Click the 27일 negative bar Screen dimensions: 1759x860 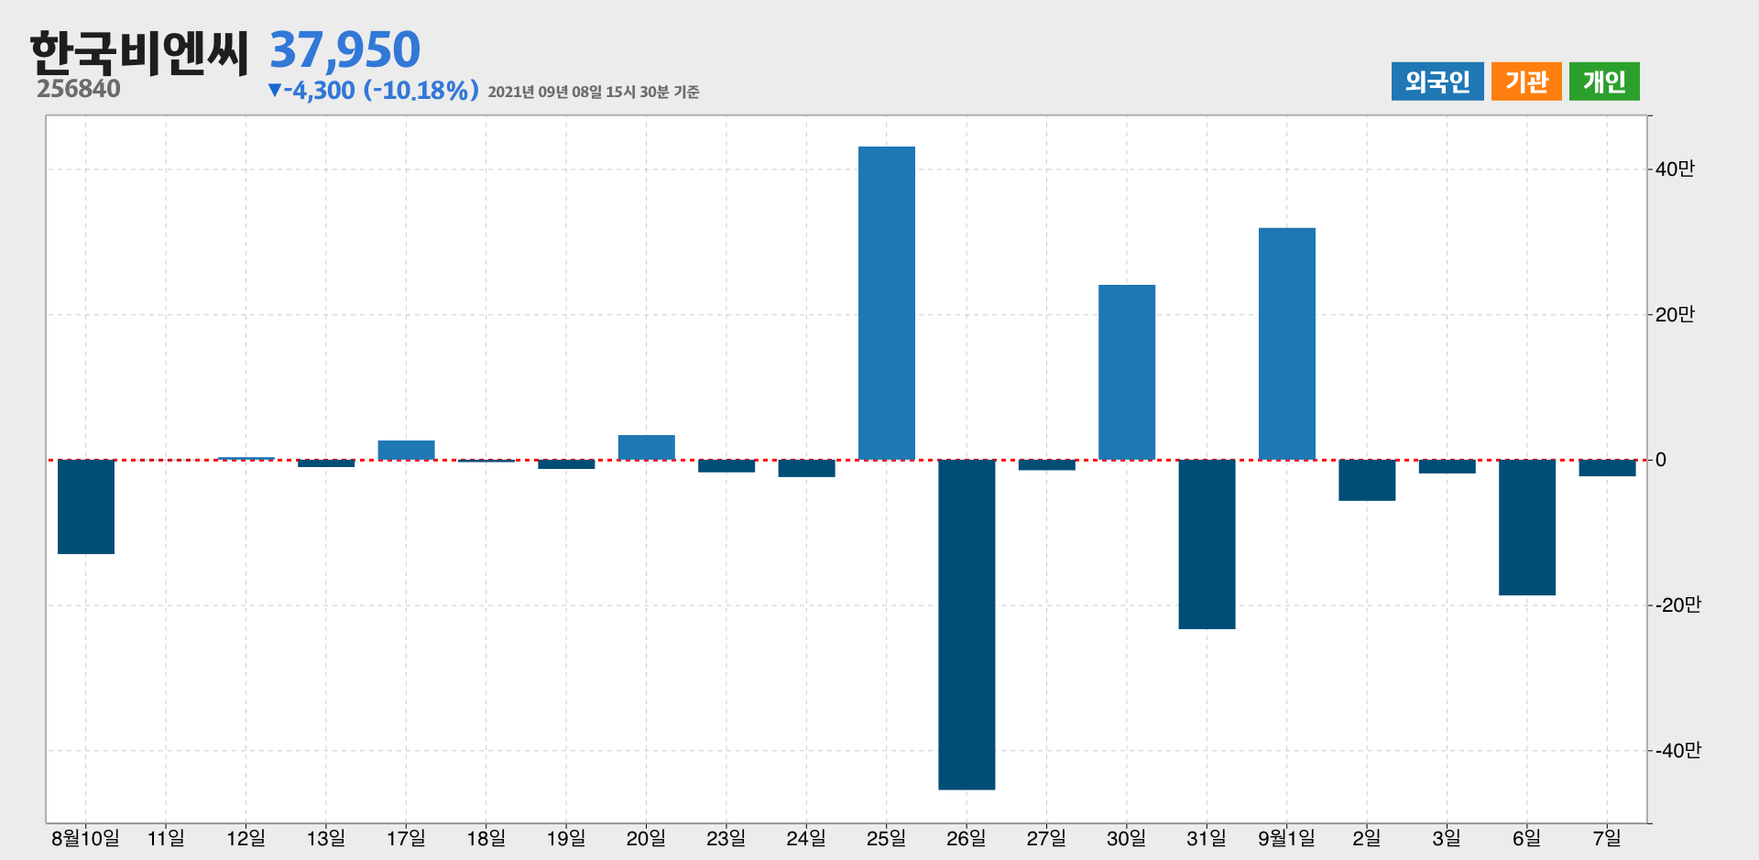coord(1047,465)
